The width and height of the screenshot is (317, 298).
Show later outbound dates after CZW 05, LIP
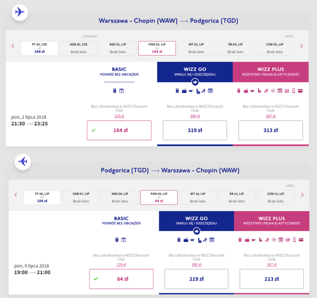tap(302, 46)
